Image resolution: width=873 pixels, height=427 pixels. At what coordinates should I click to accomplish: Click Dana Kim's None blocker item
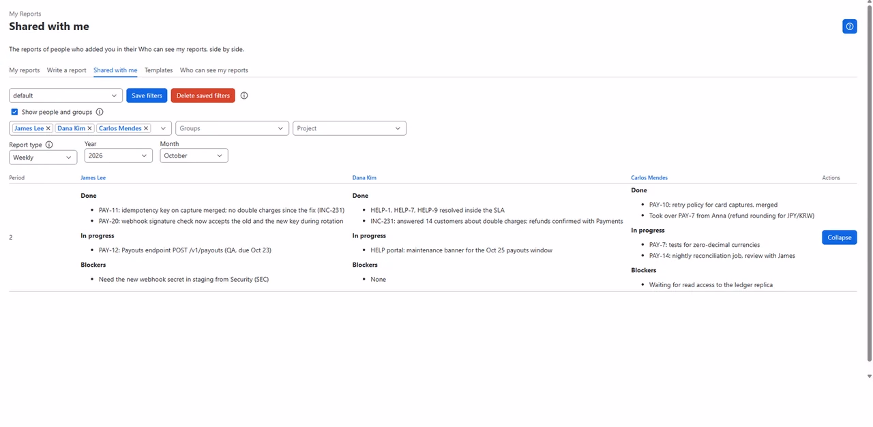click(x=379, y=280)
